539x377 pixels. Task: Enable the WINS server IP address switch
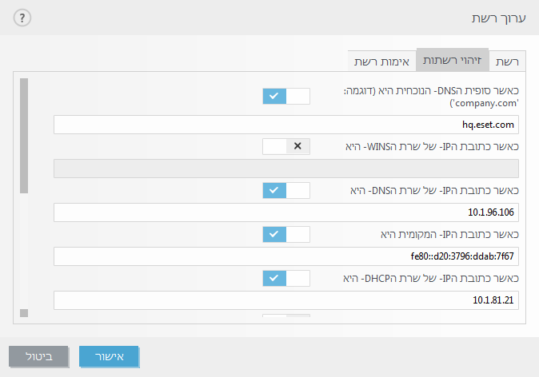click(x=286, y=147)
